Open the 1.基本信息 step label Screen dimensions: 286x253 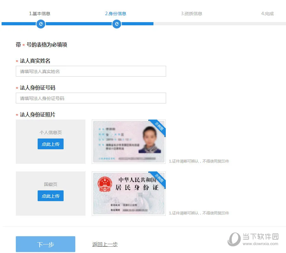tap(40, 14)
